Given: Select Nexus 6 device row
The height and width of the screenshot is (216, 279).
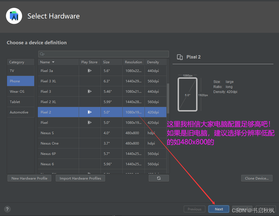Looking at the screenshot, I should (102, 164).
